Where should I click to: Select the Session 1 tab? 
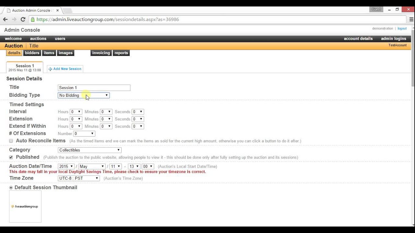pyautogui.click(x=25, y=68)
